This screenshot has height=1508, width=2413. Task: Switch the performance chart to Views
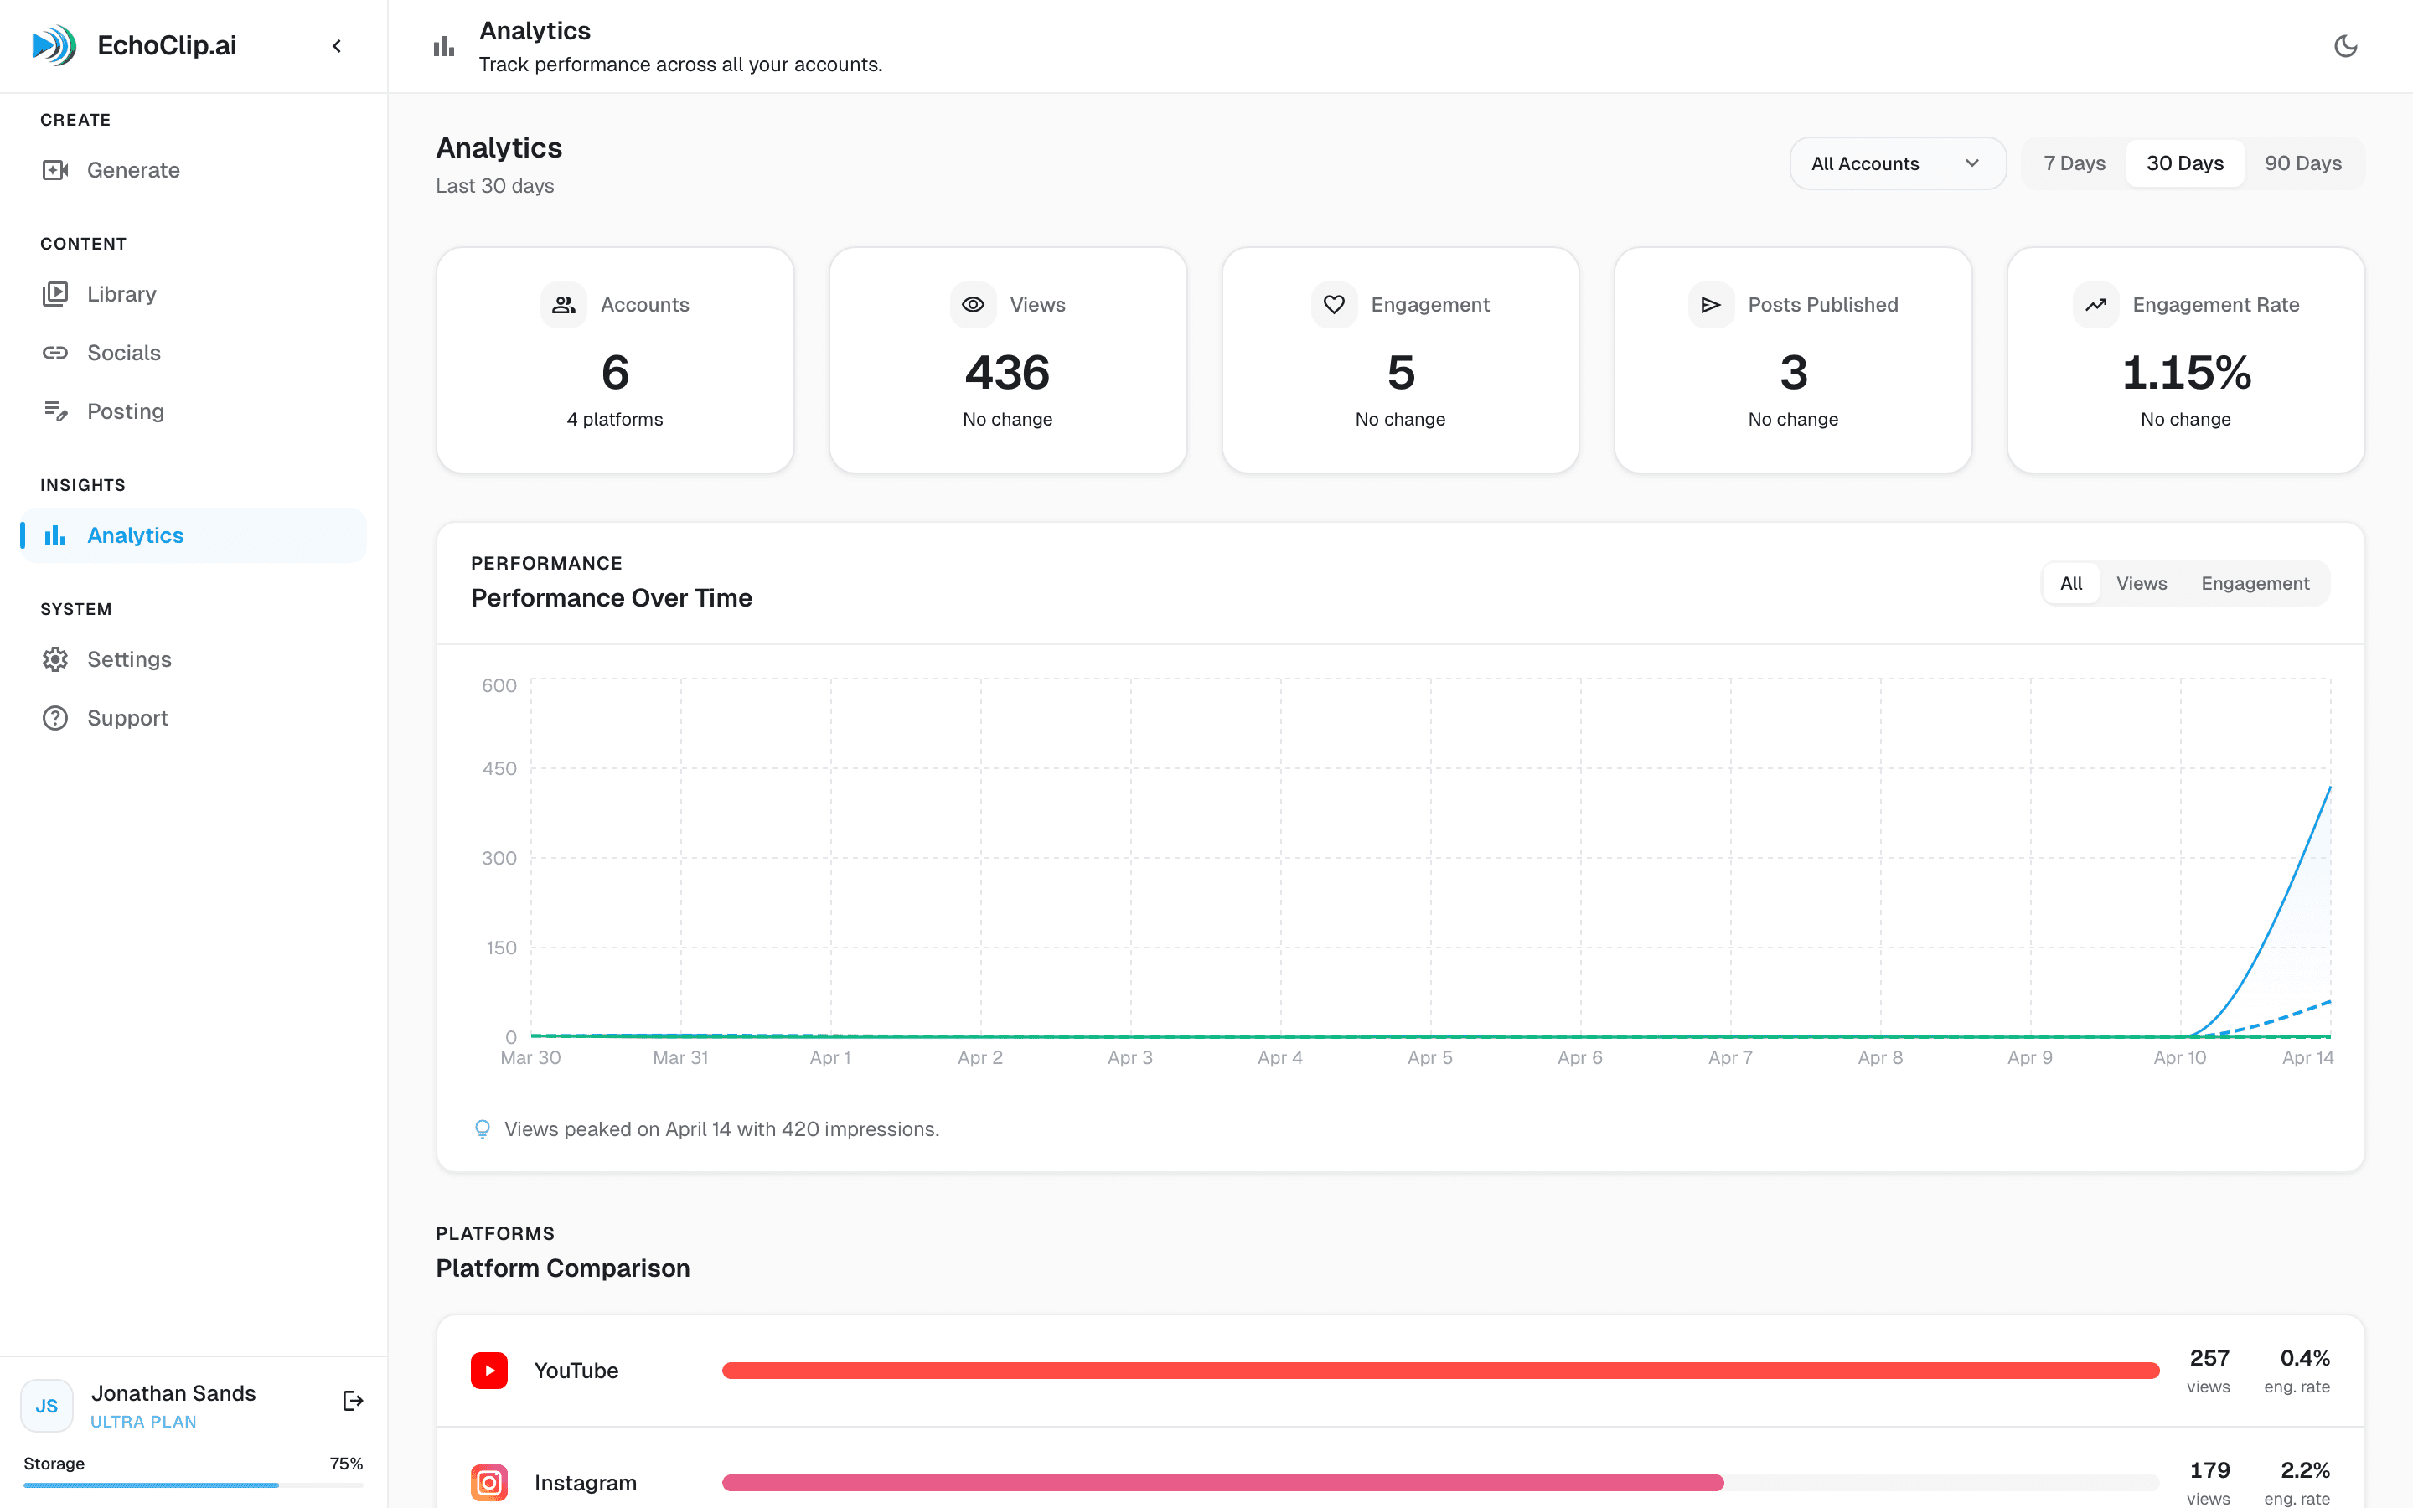click(2140, 582)
